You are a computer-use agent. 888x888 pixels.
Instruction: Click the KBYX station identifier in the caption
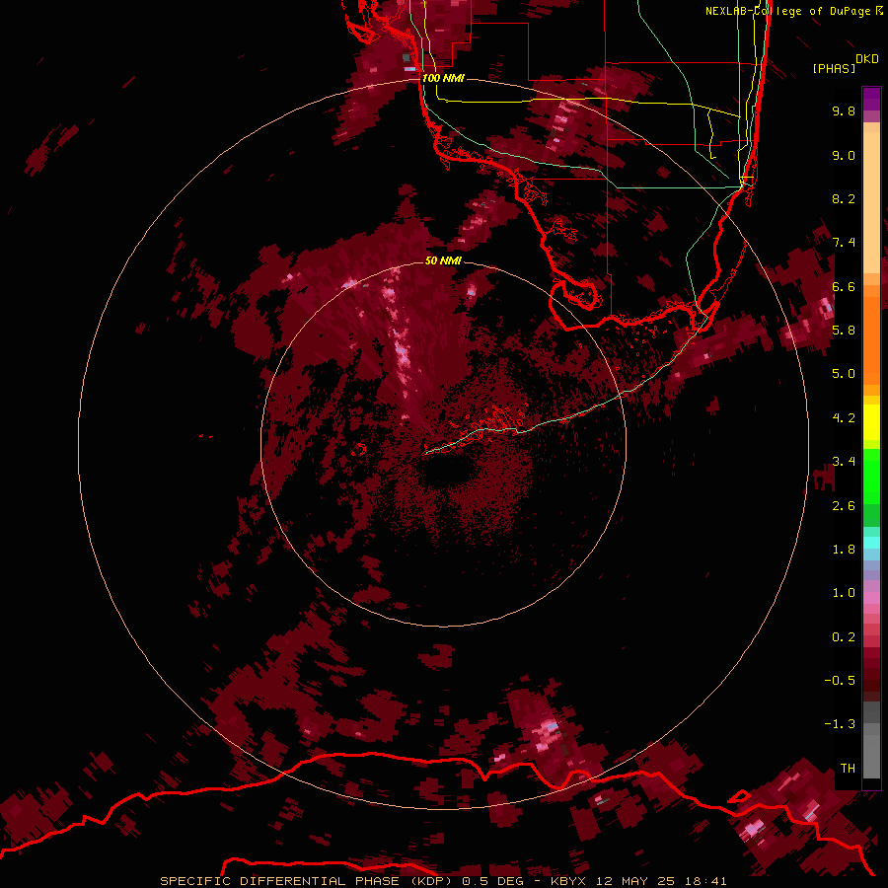569,881
